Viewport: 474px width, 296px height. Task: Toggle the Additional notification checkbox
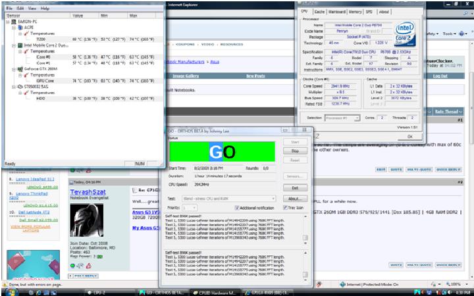coord(237,208)
